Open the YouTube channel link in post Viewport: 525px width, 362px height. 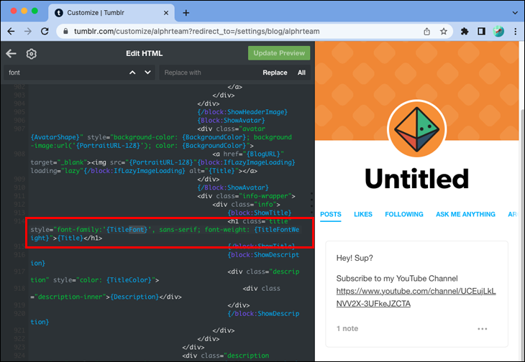click(416, 297)
